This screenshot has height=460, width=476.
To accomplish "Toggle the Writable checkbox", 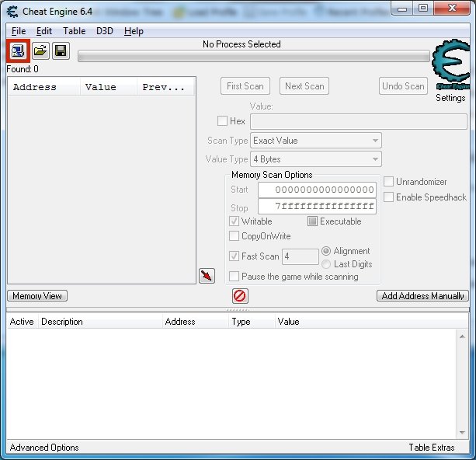I will (x=234, y=221).
